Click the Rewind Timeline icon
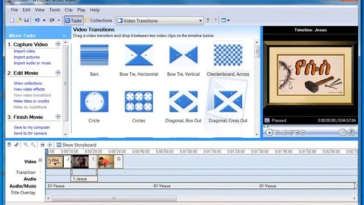 [42, 145]
